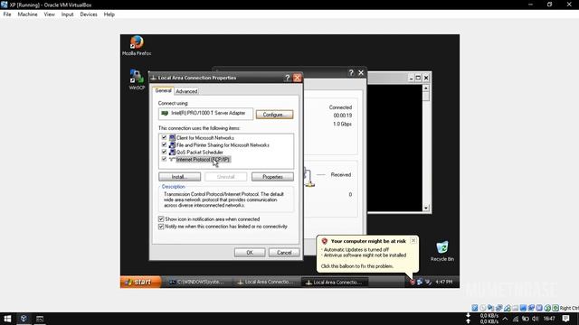Click the QoS Packet Scheduler item icon
Image resolution: width=579 pixels, height=325 pixels.
172,152
